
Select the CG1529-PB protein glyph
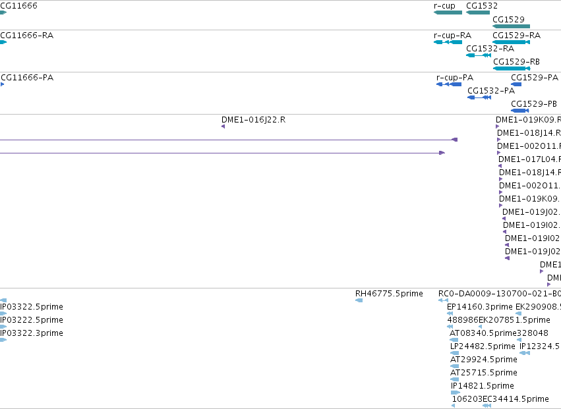[520, 111]
